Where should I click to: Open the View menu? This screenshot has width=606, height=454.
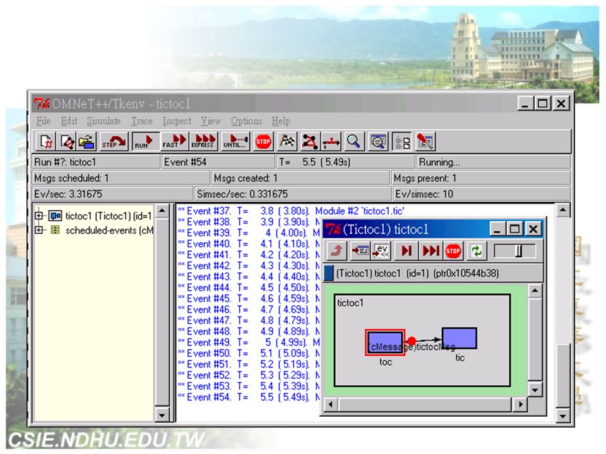211,121
